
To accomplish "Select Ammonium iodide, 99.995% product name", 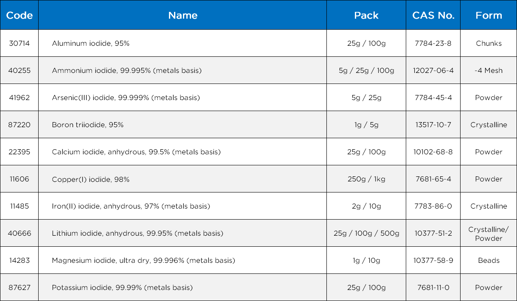I will click(126, 70).
